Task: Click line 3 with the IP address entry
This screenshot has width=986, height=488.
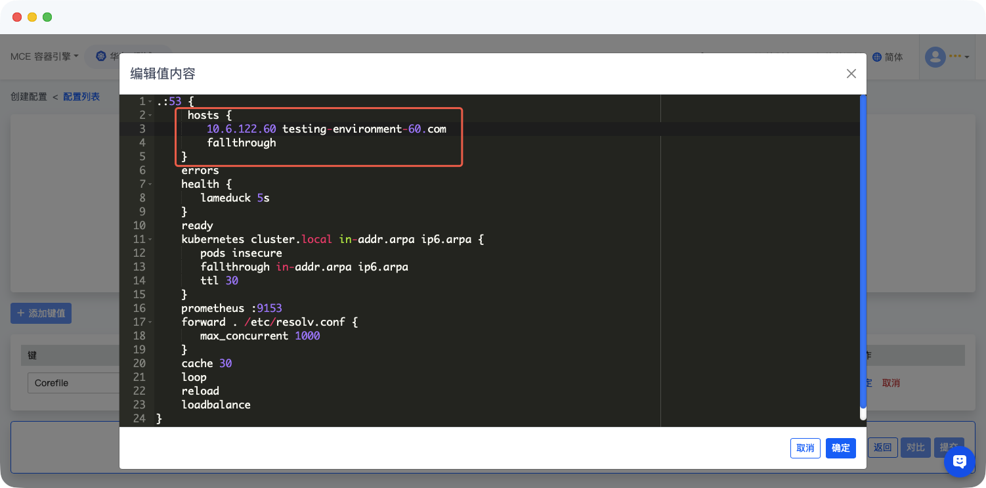Action: [x=326, y=129]
